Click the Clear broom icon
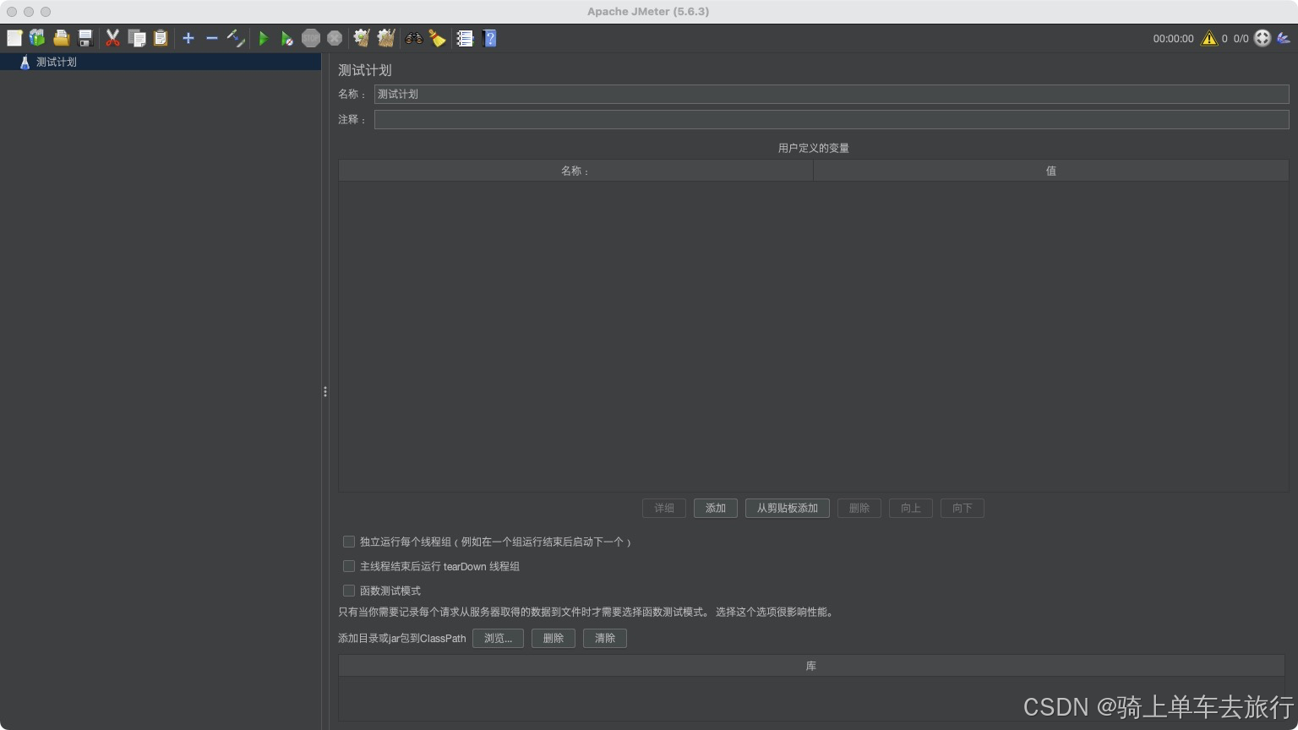 click(362, 38)
